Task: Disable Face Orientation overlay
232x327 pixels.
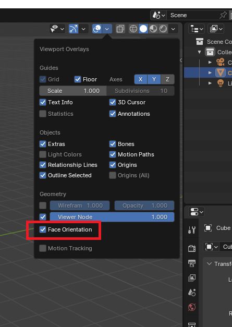Action: [x=43, y=229]
